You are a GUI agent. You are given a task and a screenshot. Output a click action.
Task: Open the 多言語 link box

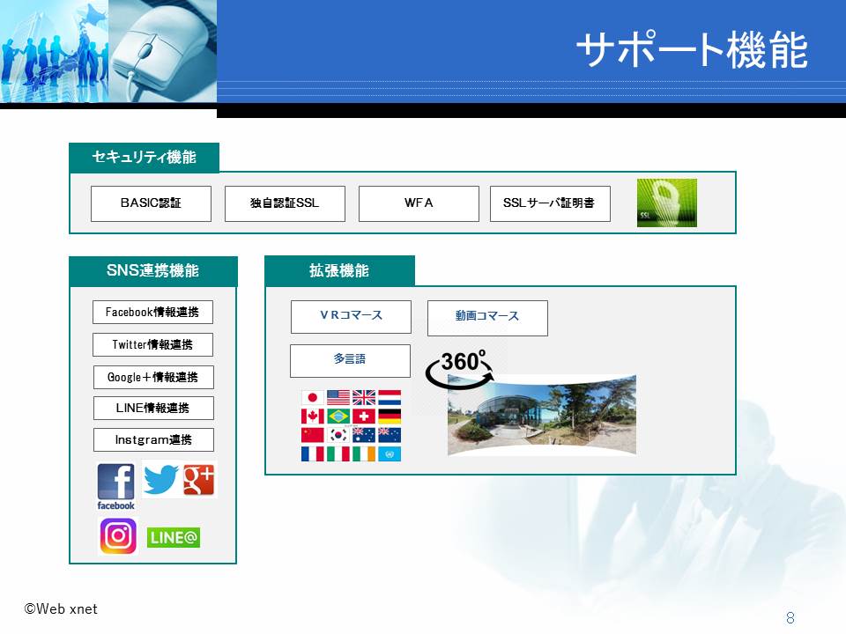(350, 361)
